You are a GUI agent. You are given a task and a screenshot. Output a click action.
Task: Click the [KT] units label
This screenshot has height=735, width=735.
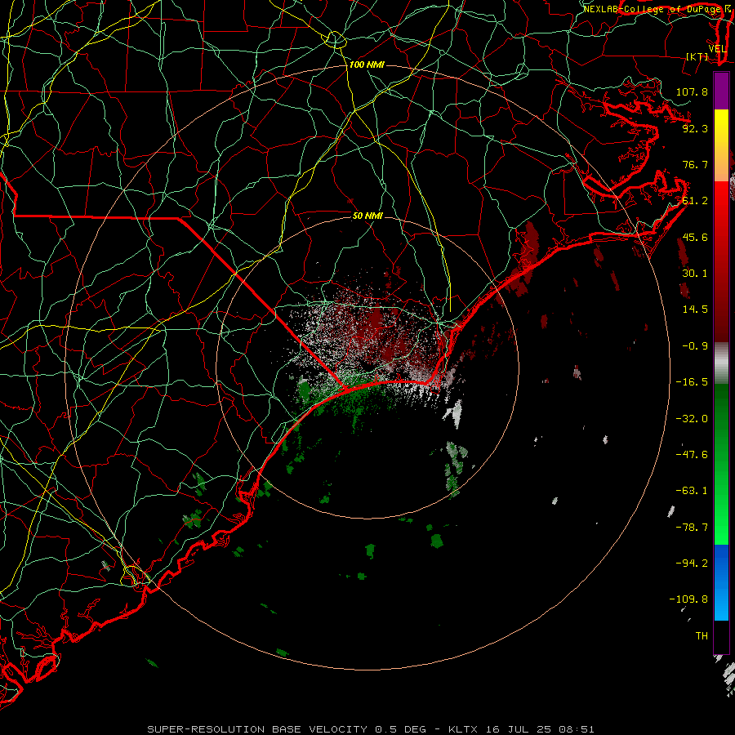tap(697, 56)
